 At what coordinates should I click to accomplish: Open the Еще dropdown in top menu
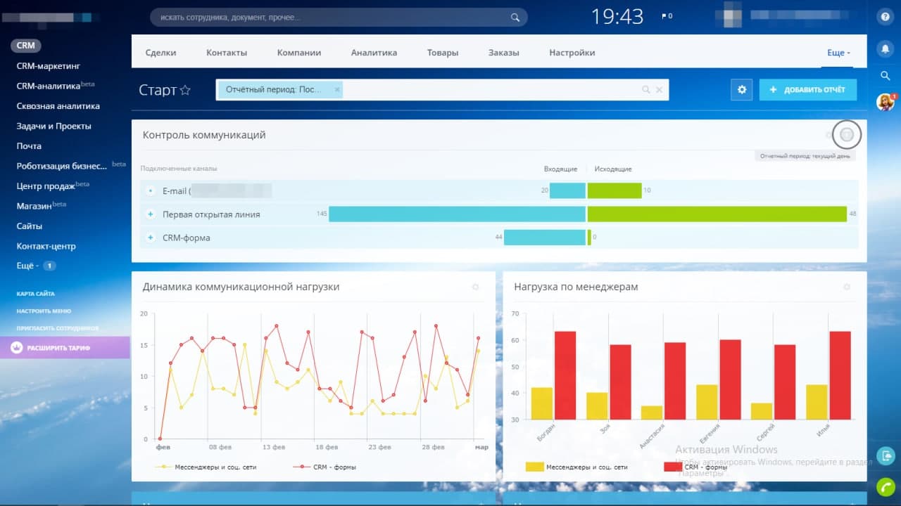pyautogui.click(x=838, y=53)
